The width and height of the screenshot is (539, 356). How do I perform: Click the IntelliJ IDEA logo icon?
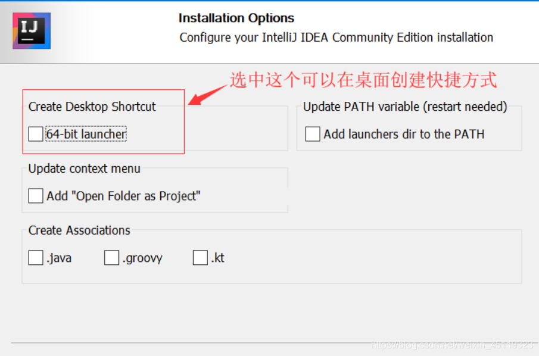pos(32,31)
